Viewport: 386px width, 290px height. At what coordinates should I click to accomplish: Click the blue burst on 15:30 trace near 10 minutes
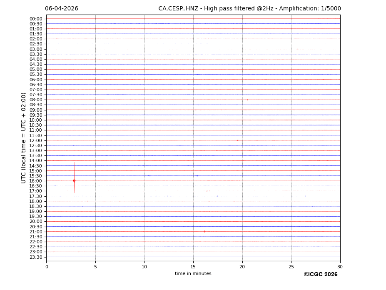[x=149, y=176]
